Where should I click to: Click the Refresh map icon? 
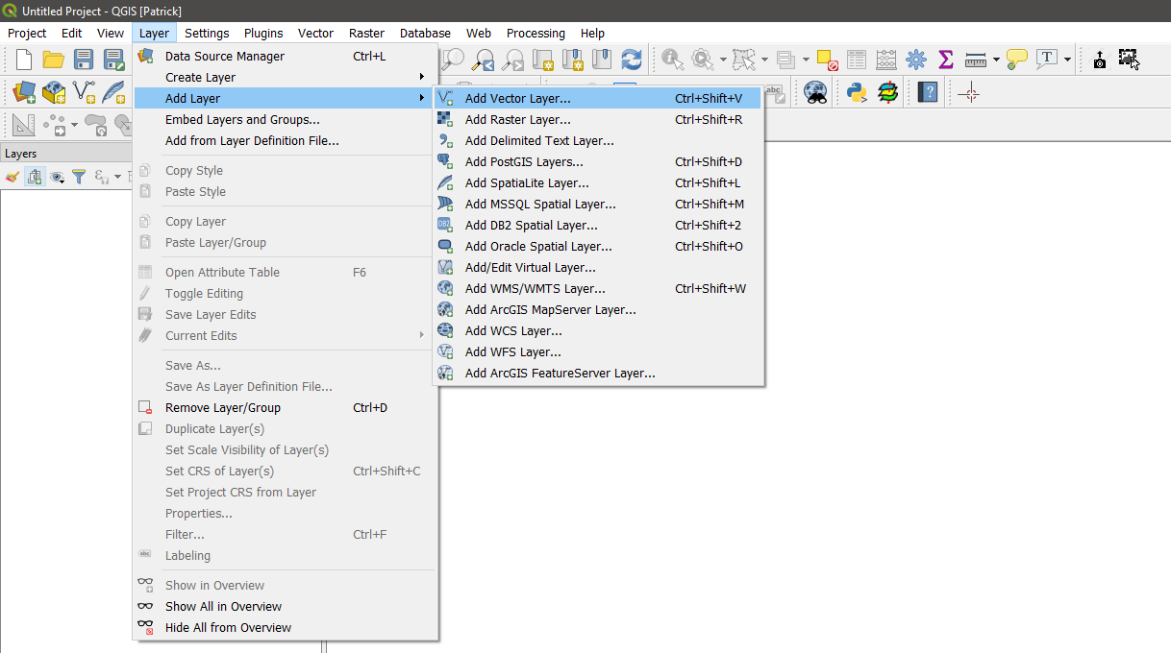click(632, 60)
